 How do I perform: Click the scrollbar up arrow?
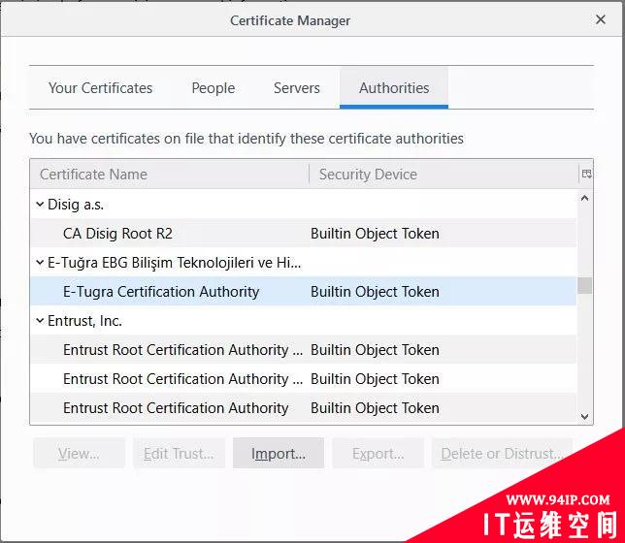pos(585,198)
